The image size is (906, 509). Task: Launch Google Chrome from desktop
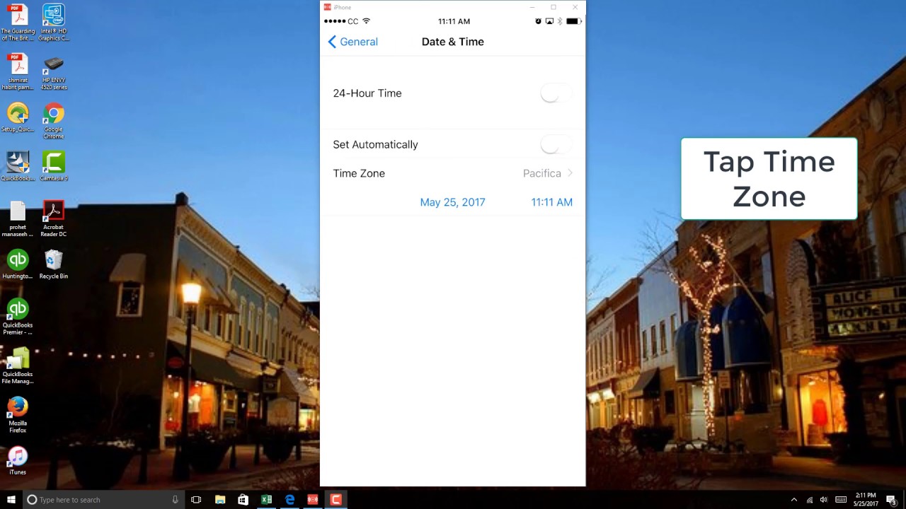pos(54,121)
